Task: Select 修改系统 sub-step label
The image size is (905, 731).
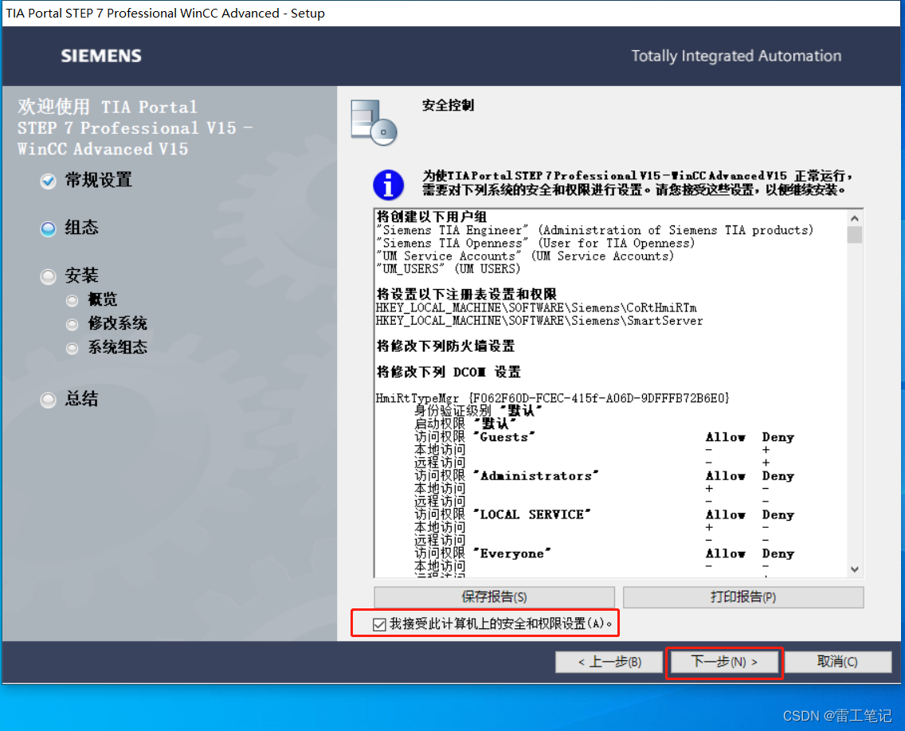Action: pos(117,323)
